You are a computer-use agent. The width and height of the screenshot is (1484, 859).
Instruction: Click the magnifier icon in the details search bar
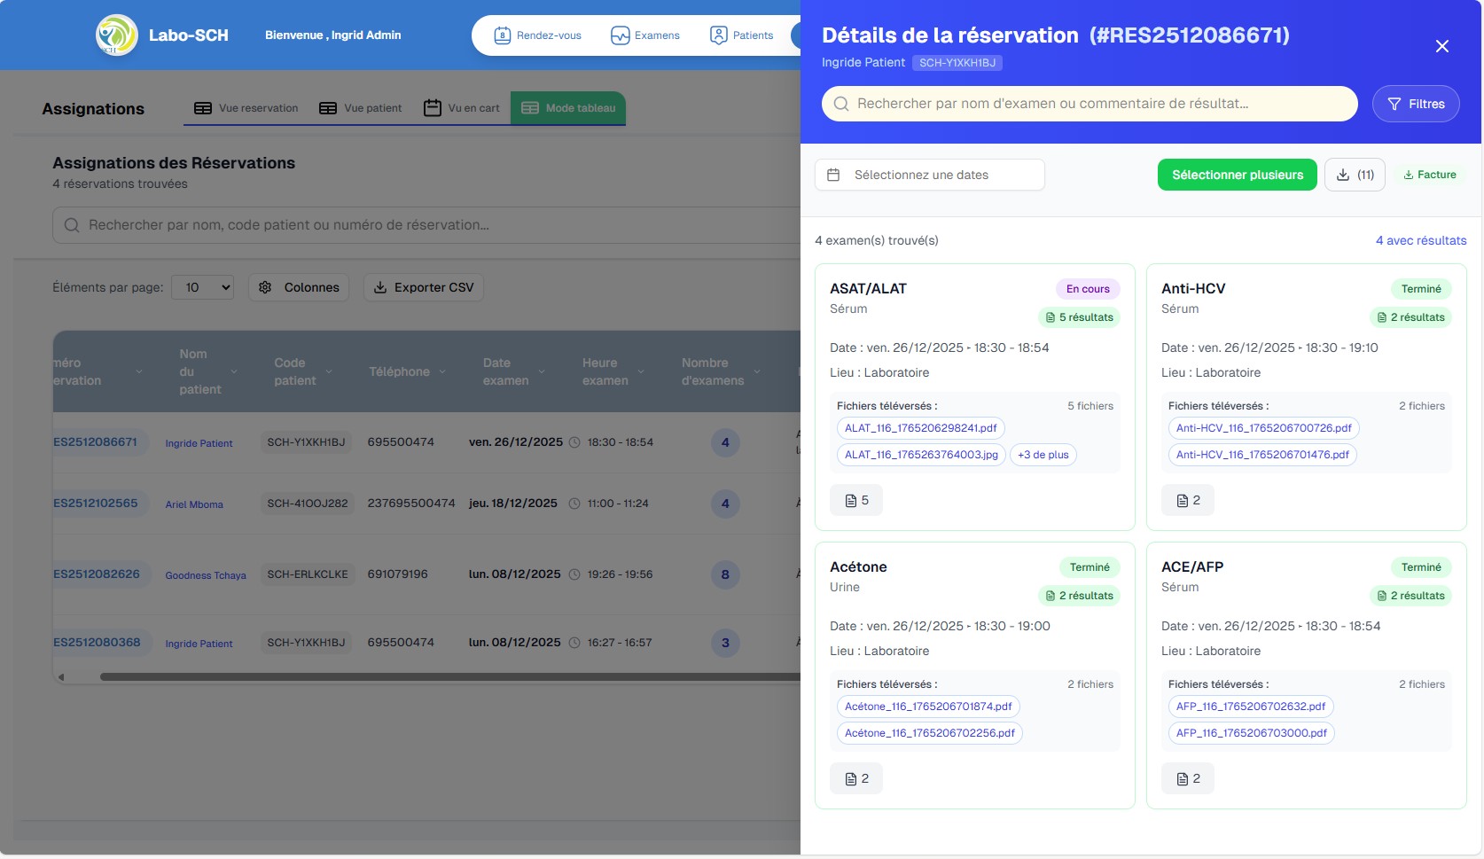click(840, 104)
